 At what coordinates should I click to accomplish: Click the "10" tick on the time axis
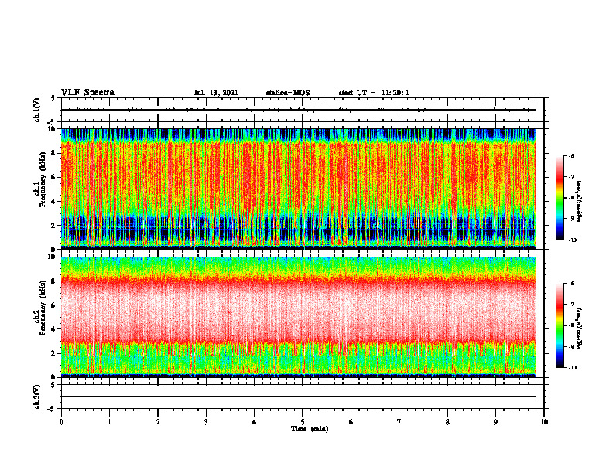point(544,422)
